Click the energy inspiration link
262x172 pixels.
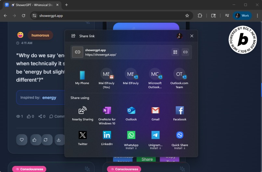49,97
